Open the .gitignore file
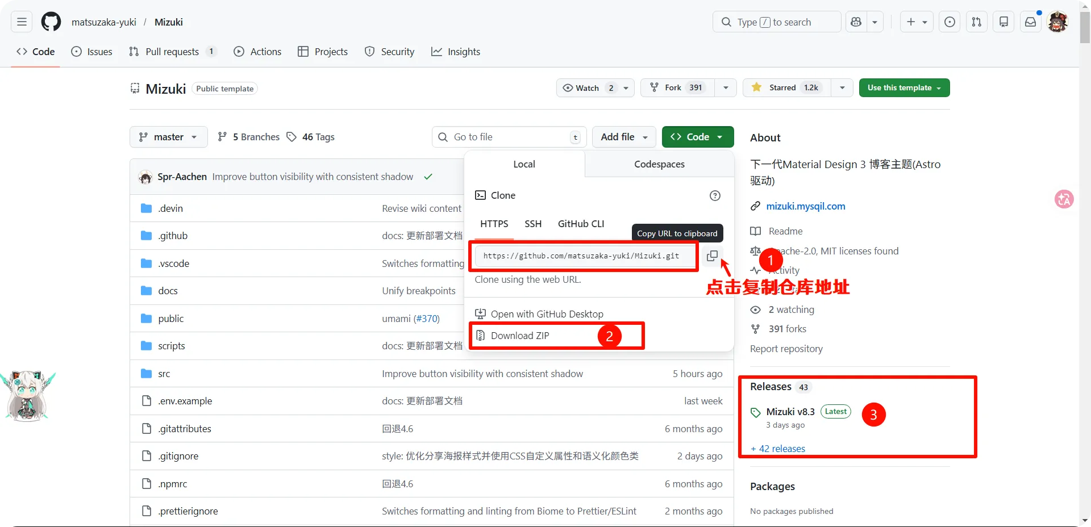The image size is (1091, 527). click(x=178, y=456)
